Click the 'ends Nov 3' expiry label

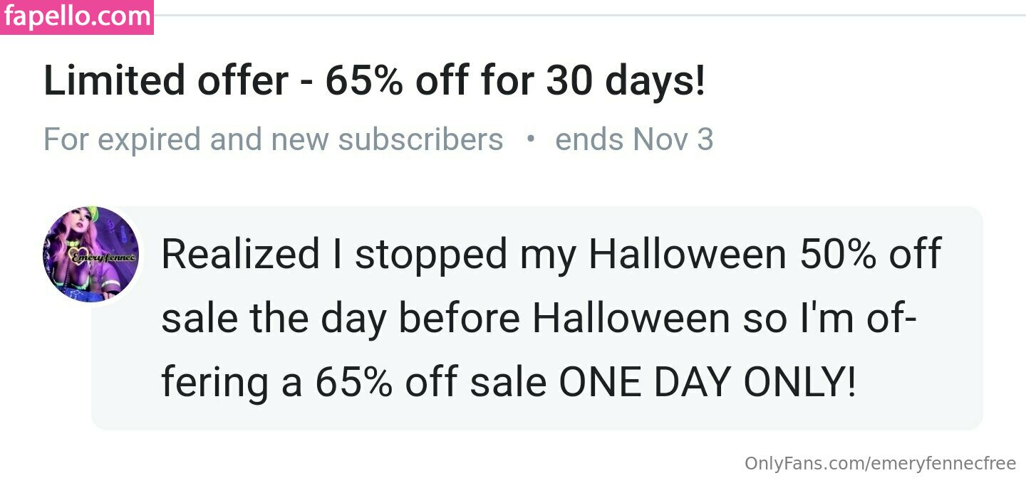634,139
